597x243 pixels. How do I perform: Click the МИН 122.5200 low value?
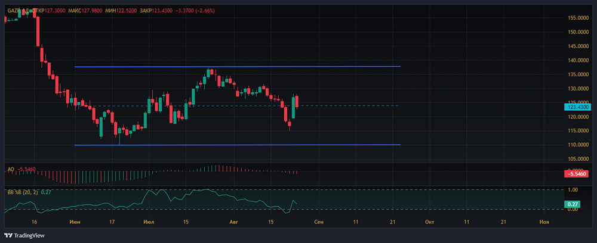click(121, 11)
